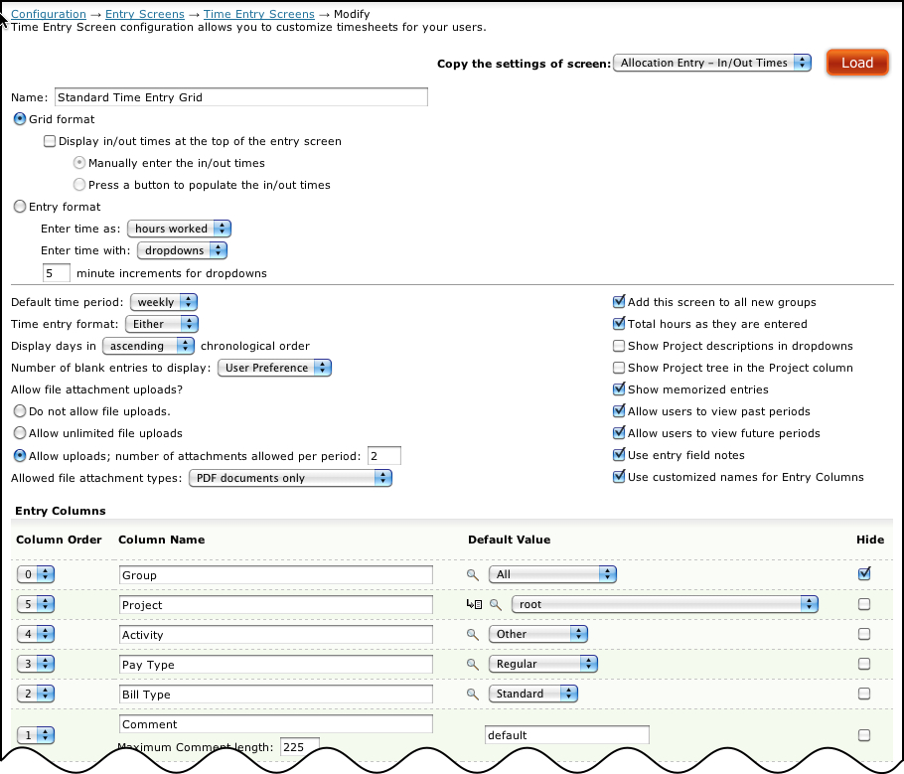
Task: Open column order dropdown for Group row
Action: pyautogui.click(x=36, y=574)
